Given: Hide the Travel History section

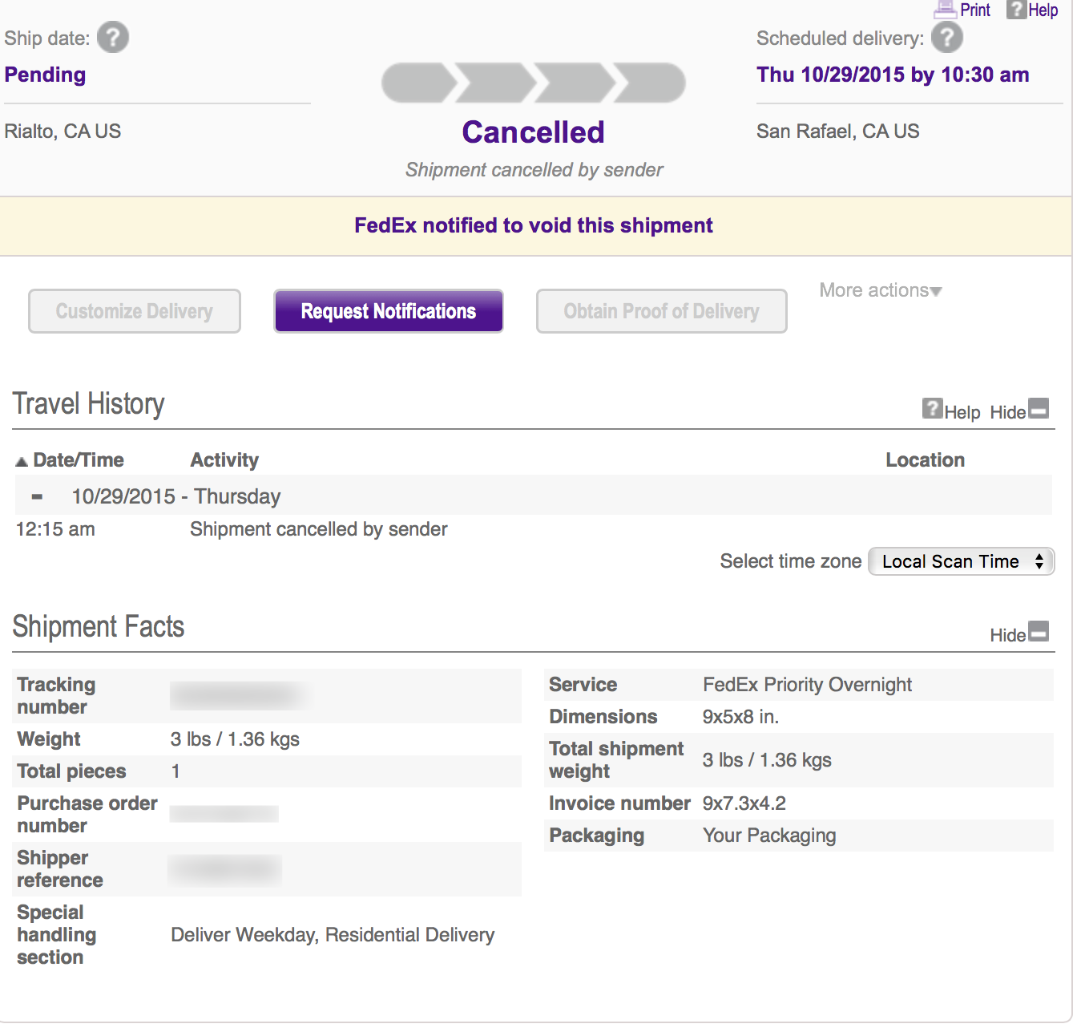Looking at the screenshot, I should pyautogui.click(x=1019, y=411).
